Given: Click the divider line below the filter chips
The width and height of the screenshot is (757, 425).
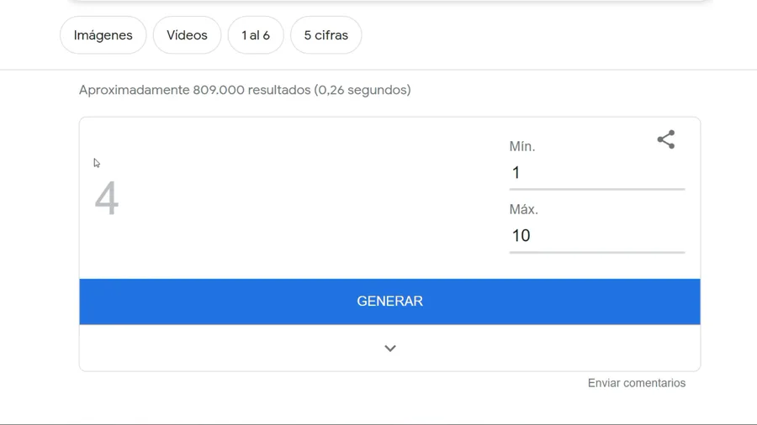Looking at the screenshot, I should tap(378, 70).
